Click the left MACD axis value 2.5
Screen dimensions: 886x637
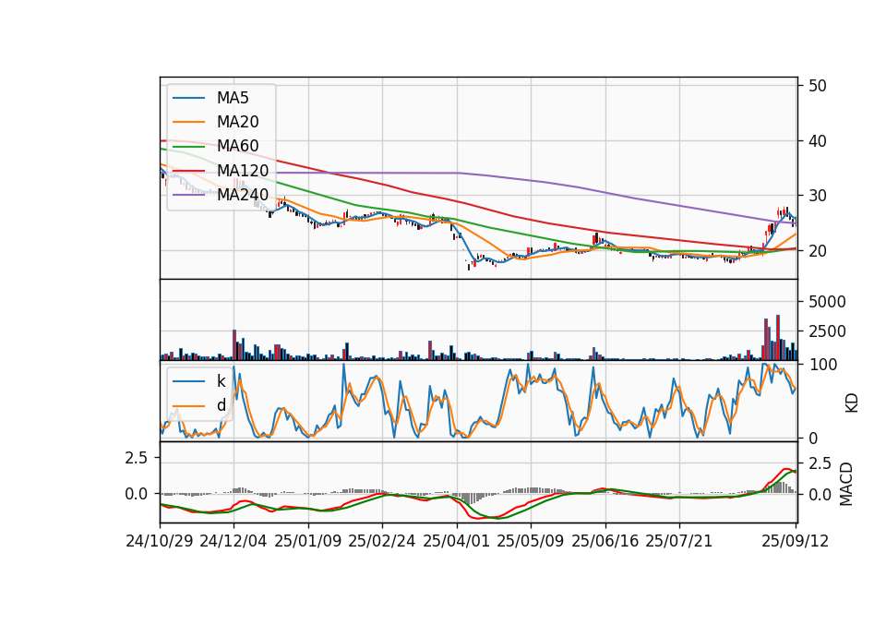click(137, 458)
